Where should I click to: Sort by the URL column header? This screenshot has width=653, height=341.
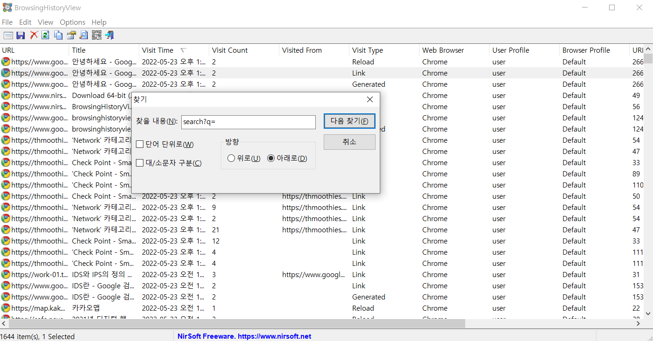(35, 50)
